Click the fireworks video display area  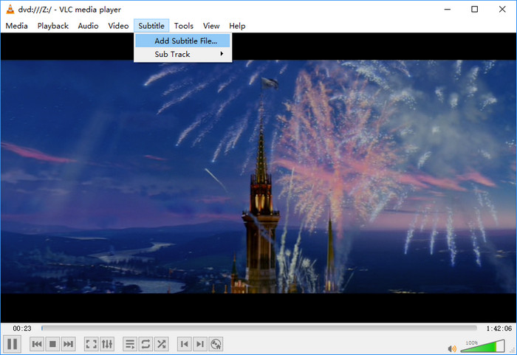[x=258, y=176]
